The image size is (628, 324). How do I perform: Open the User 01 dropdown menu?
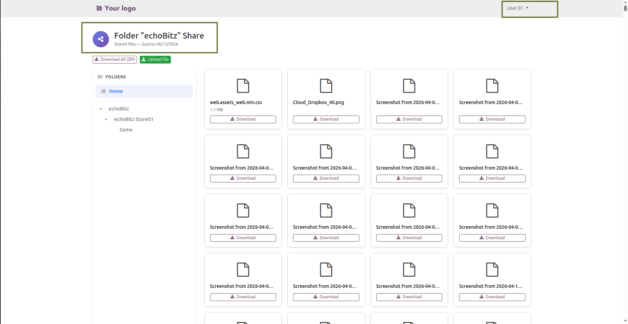point(518,8)
